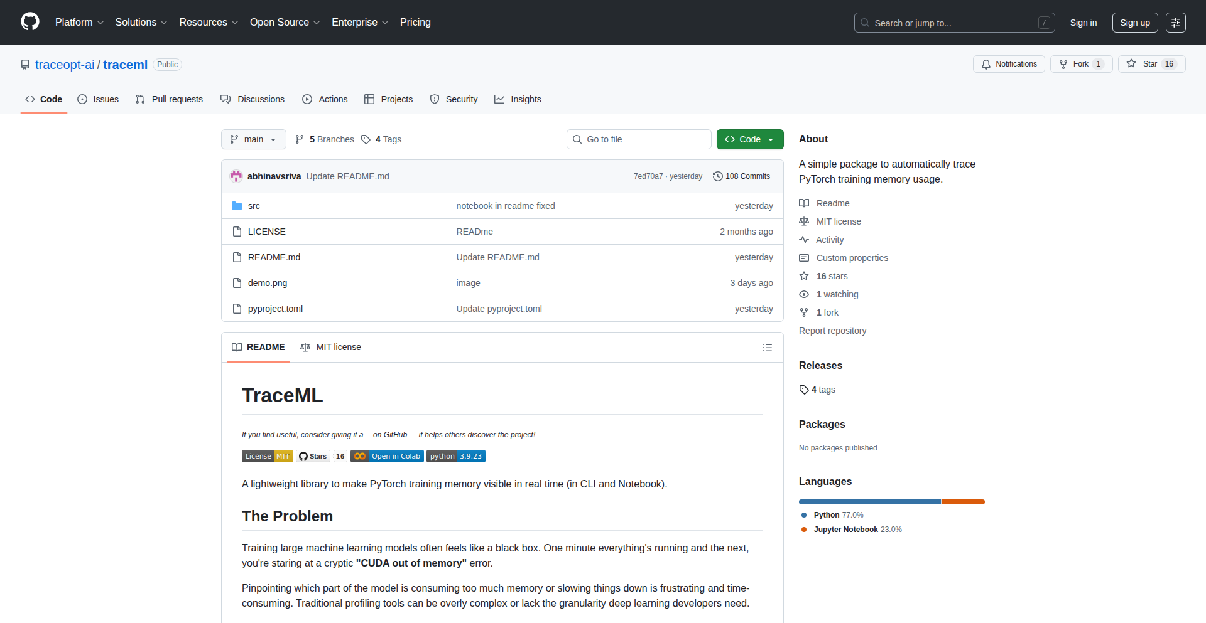
Task: Open the green Code dropdown
Action: (x=749, y=139)
